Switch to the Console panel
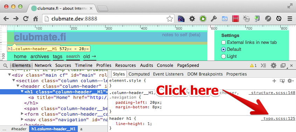The image size is (296, 132). click(165, 65)
